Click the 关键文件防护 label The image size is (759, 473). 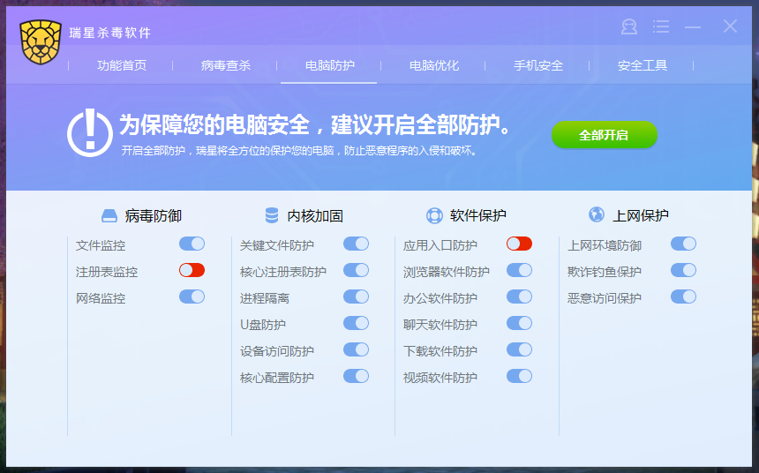point(277,245)
